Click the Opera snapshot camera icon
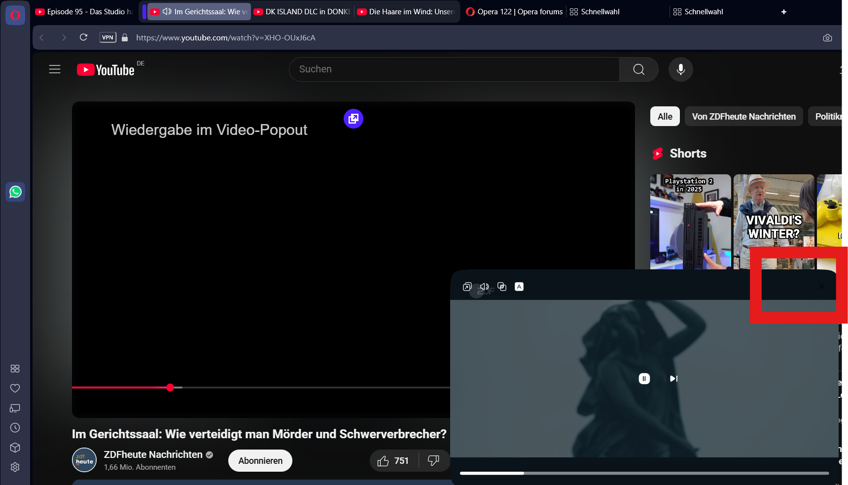 pyautogui.click(x=827, y=38)
